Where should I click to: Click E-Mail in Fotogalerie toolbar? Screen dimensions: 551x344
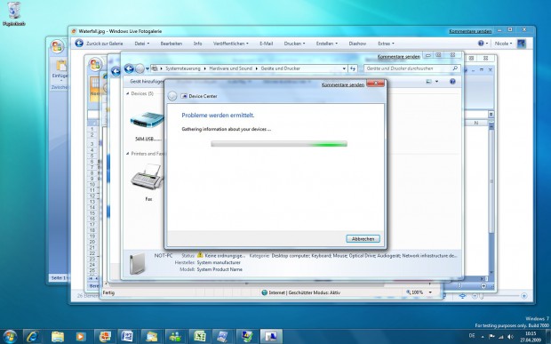click(x=266, y=44)
